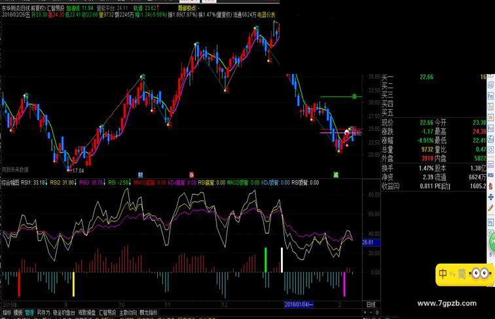This screenshot has width=495, height=319.
Task: Click the 简 simplified toggle on yellow widget
Action: point(462,274)
